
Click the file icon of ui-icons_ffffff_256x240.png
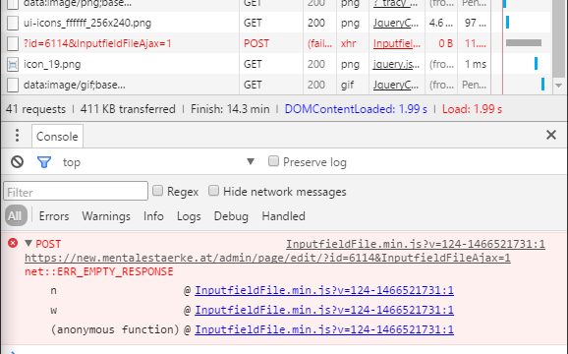13,23
